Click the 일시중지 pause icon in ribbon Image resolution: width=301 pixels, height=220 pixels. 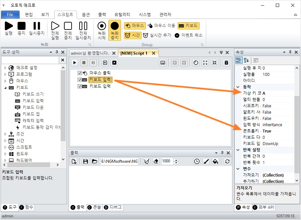tap(37, 26)
